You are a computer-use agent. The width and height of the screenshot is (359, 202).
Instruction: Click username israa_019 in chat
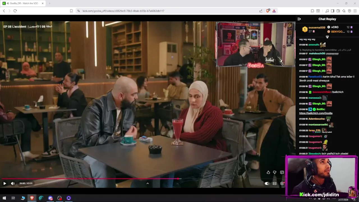tap(314, 130)
